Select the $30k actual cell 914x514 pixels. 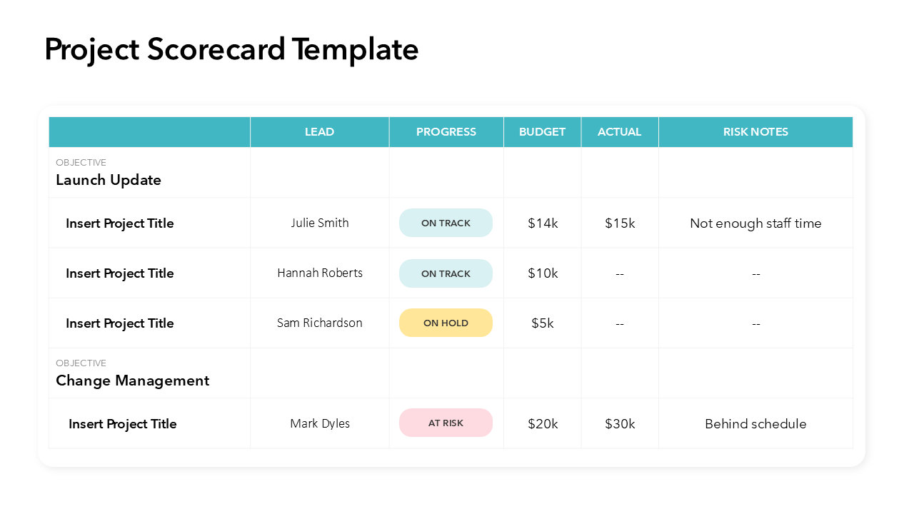(620, 424)
